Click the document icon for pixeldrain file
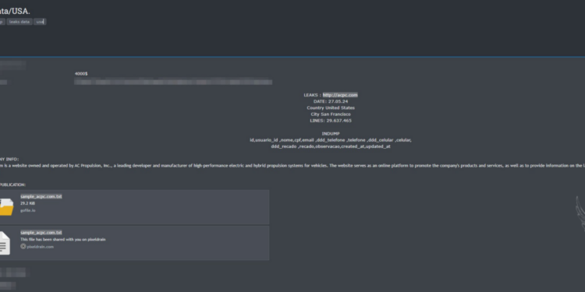The image size is (585, 292). pos(5,243)
